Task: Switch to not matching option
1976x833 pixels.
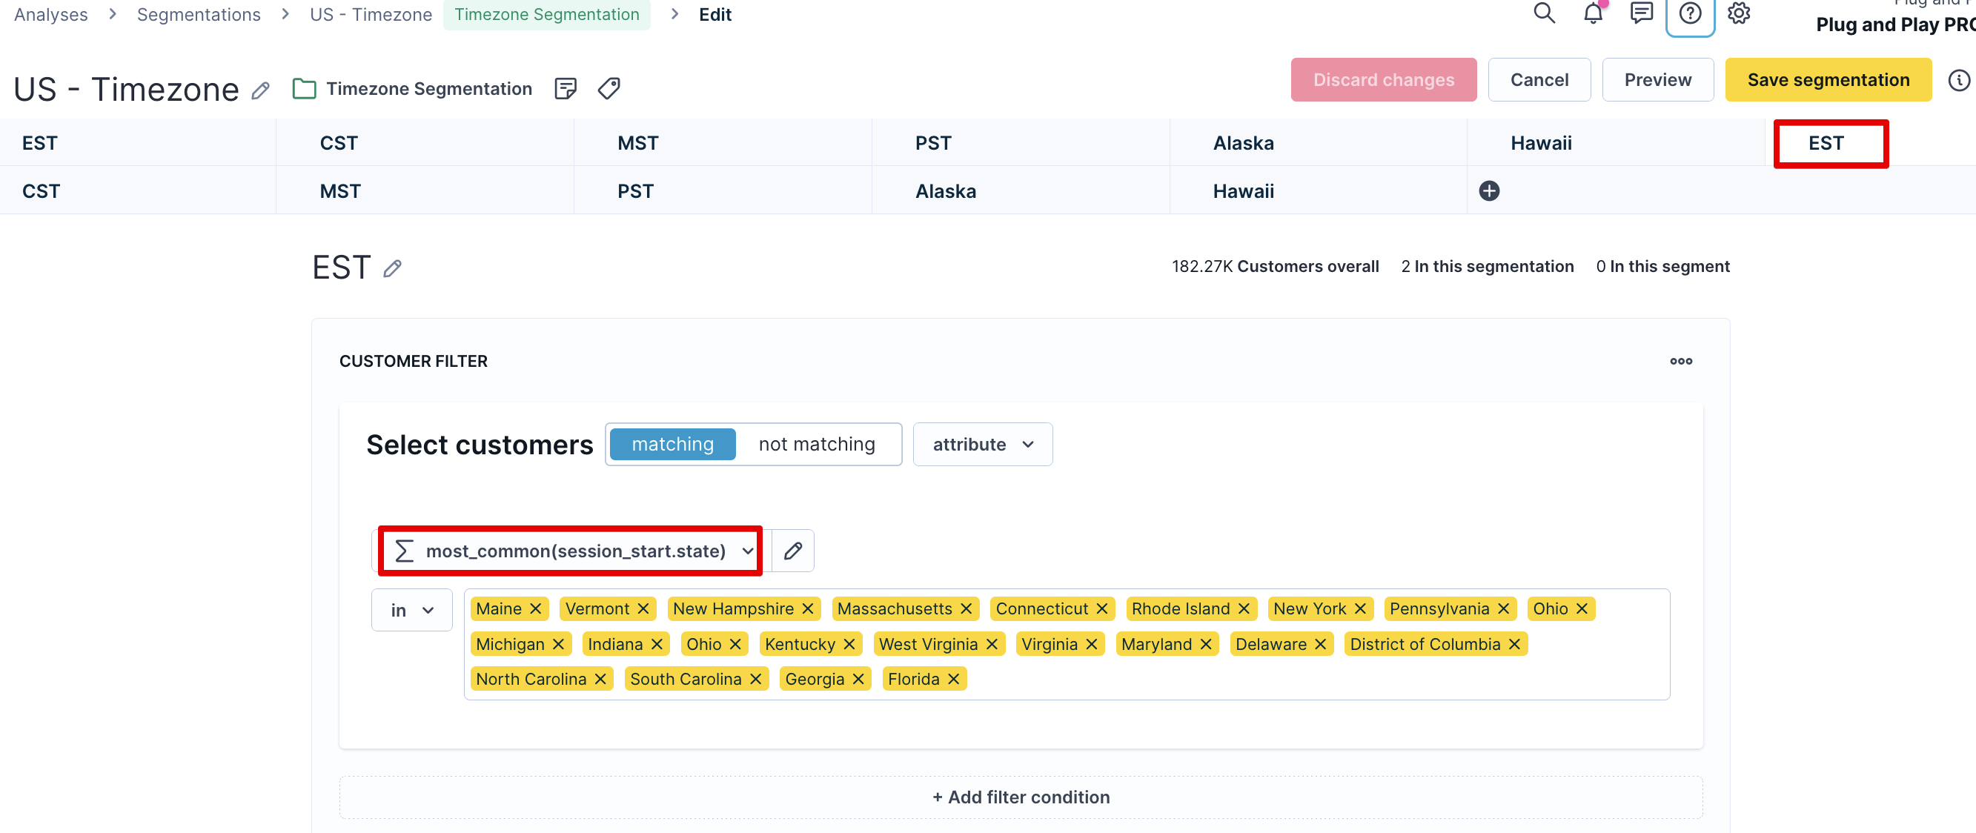Action: pyautogui.click(x=816, y=444)
